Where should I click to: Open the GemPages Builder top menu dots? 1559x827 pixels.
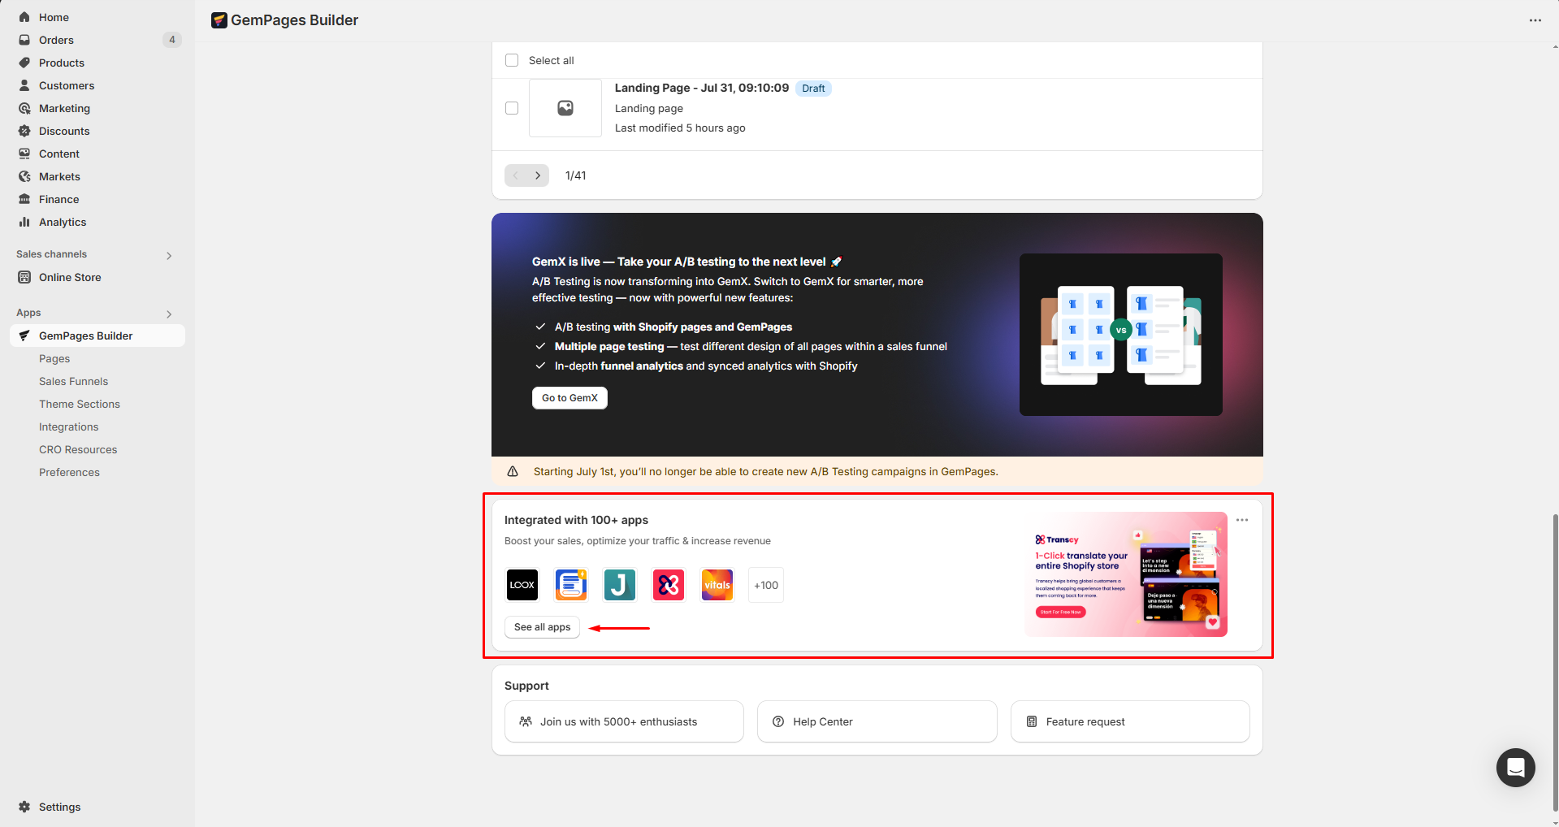[1535, 20]
